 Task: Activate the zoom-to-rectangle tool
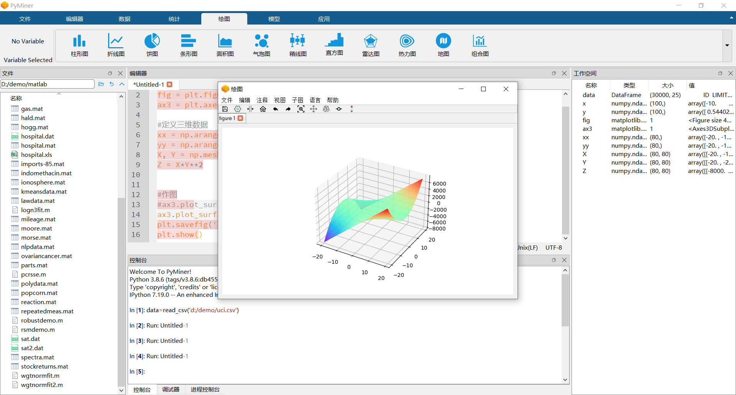tap(301, 109)
